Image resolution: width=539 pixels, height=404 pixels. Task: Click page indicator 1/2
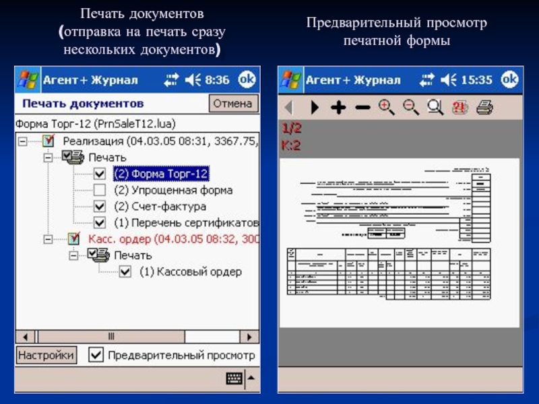point(292,128)
